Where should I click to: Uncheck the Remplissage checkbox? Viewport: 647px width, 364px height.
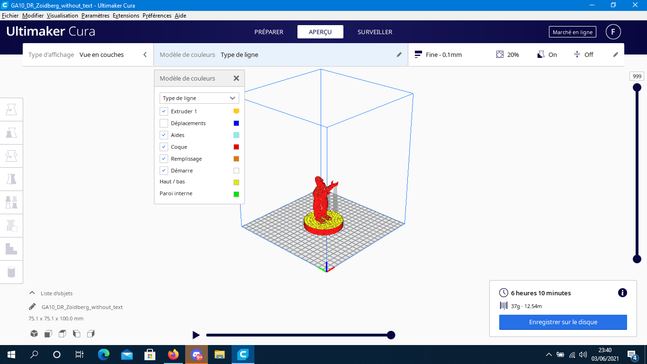164,159
